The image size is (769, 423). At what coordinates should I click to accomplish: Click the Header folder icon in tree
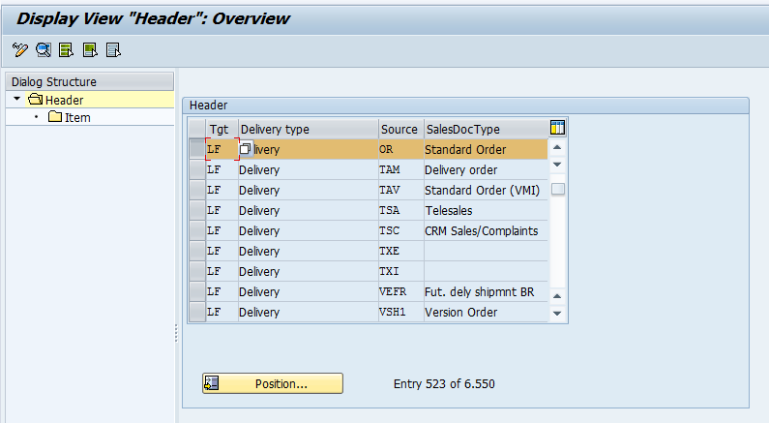[x=36, y=100]
